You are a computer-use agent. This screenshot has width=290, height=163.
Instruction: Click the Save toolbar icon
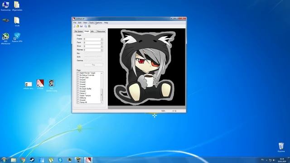82,26
